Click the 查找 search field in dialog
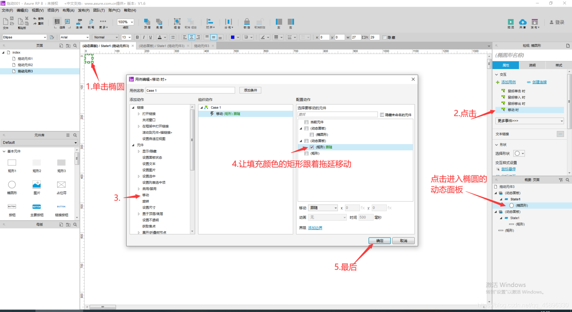This screenshot has width=572, height=312. tap(337, 115)
